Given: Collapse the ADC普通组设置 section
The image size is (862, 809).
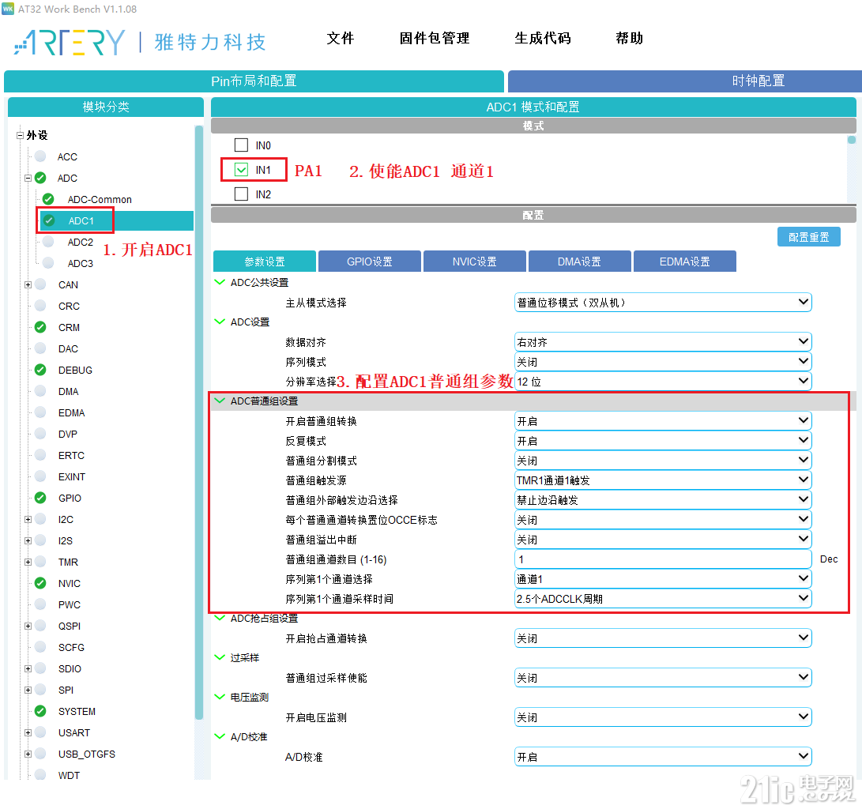Looking at the screenshot, I should coord(220,401).
